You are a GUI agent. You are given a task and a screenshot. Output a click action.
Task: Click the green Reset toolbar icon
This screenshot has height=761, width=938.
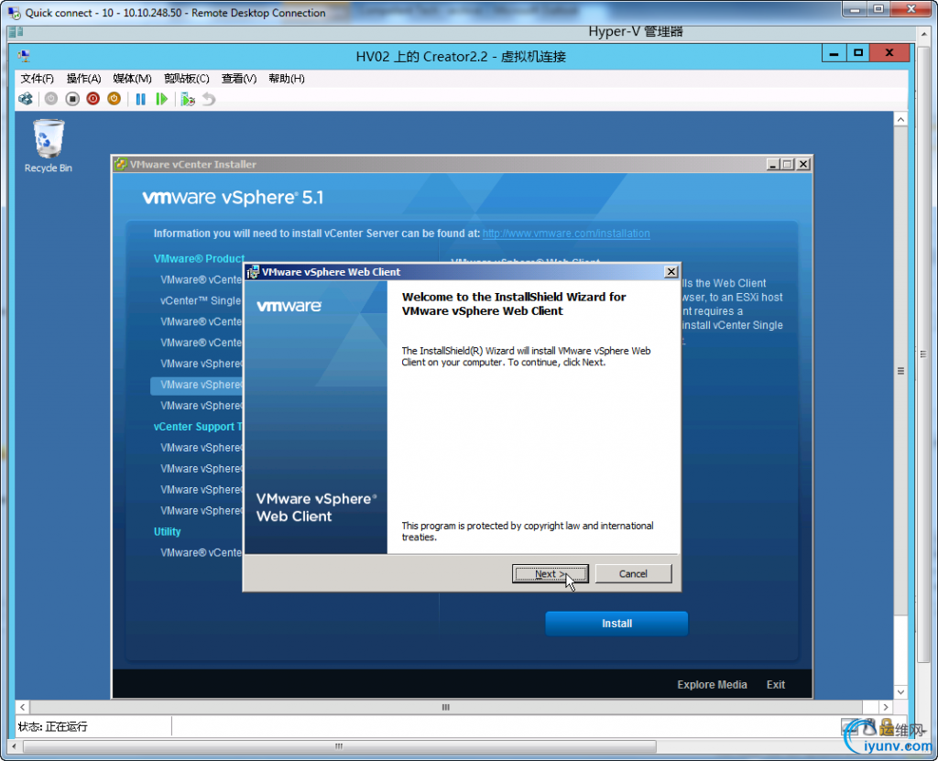tap(161, 99)
